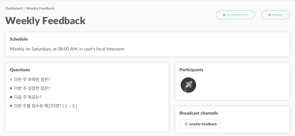
Task: Click the gear icon beside Manage
Action: [x=270, y=15]
